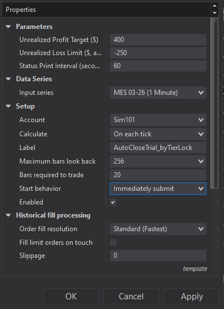The width and height of the screenshot is (224, 309).
Task: Collapse the Setup section
Action: pos(9,106)
